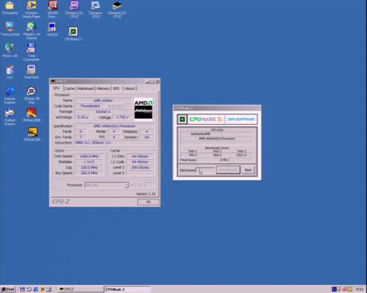Viewport: 367px width, 293px height.
Task: Open the Tento počítač desktop icon
Action: pyautogui.click(x=10, y=29)
